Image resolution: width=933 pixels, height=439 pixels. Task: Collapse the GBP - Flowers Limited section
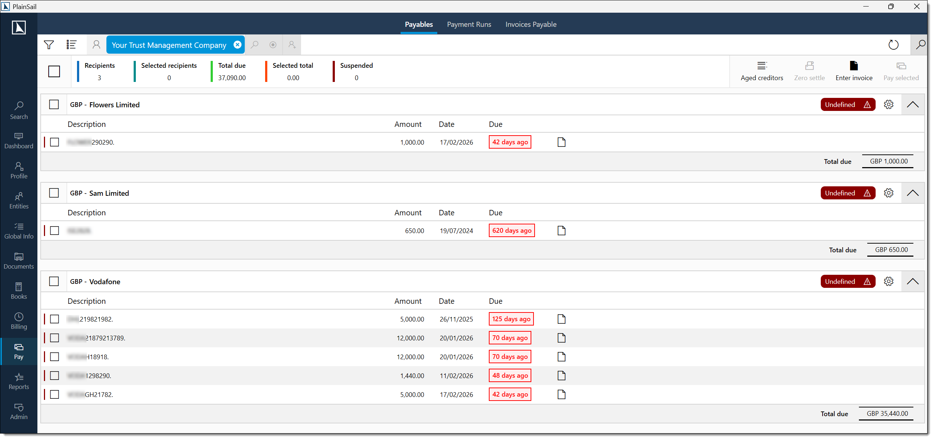(x=913, y=104)
